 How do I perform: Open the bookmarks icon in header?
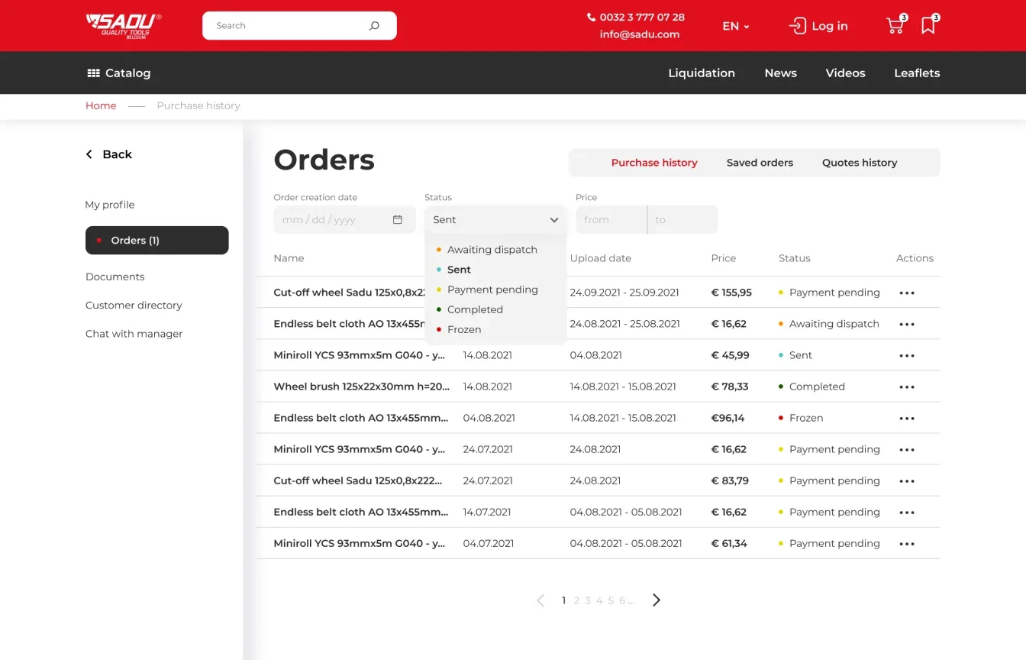click(x=929, y=24)
